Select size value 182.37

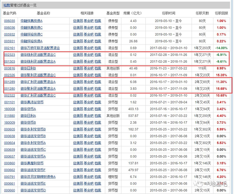(133, 129)
